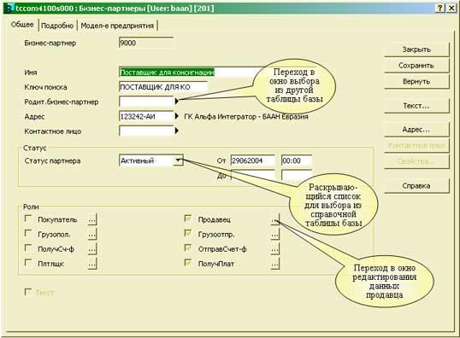
Task: Enable the Плтлщк role checkbox
Action: pyautogui.click(x=28, y=263)
